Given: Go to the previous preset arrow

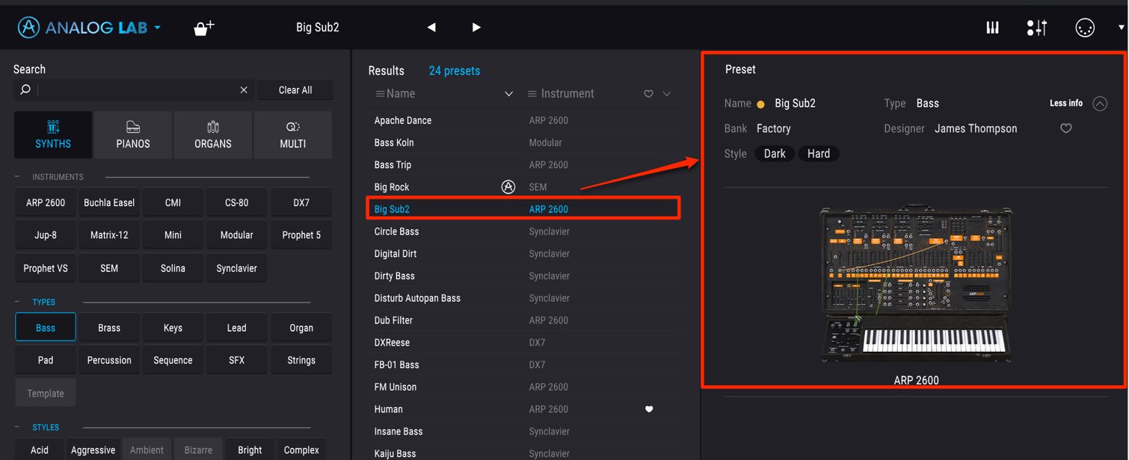Looking at the screenshot, I should [x=431, y=28].
